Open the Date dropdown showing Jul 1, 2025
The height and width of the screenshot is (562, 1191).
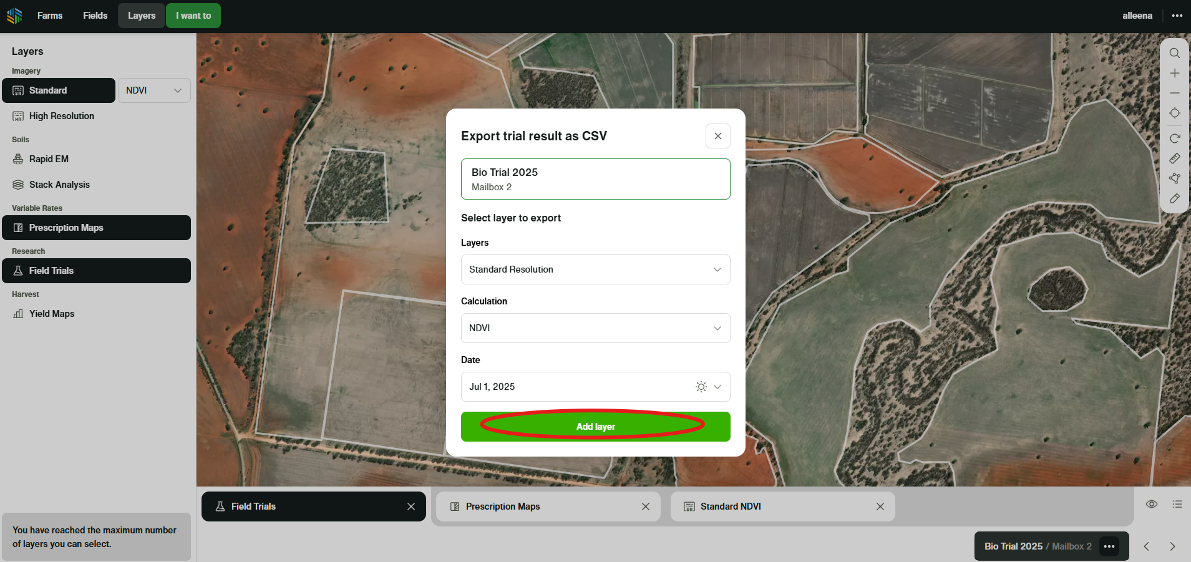[x=595, y=387]
